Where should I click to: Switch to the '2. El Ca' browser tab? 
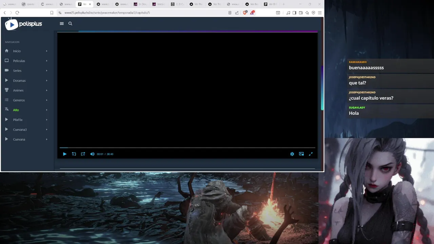coord(177,4)
